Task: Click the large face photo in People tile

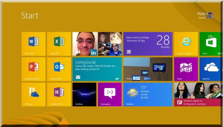Action: [85, 44]
